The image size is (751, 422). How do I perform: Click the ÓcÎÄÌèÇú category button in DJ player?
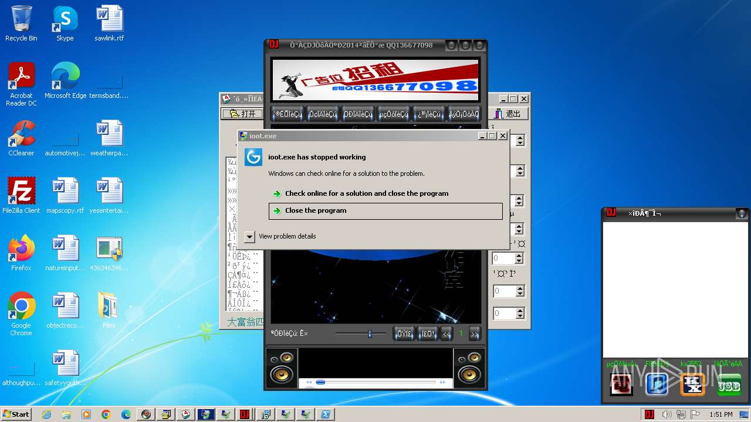coord(323,114)
